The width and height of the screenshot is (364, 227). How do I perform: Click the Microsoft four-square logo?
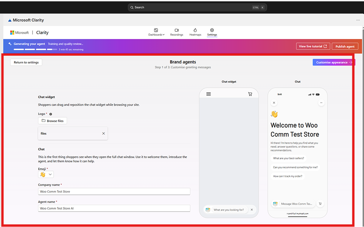point(12,32)
